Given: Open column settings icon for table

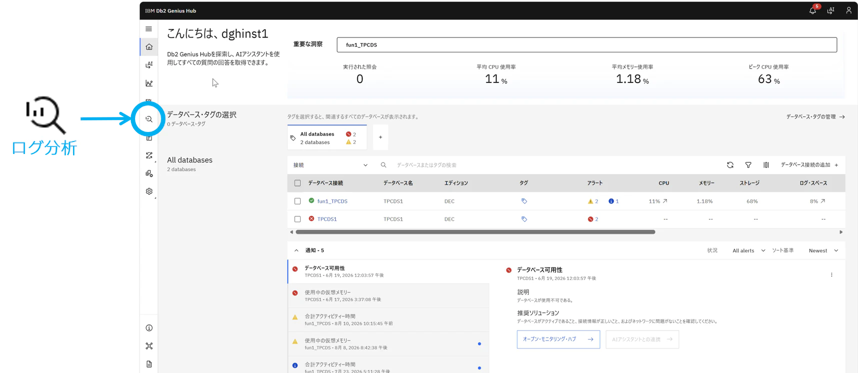Looking at the screenshot, I should pos(766,165).
